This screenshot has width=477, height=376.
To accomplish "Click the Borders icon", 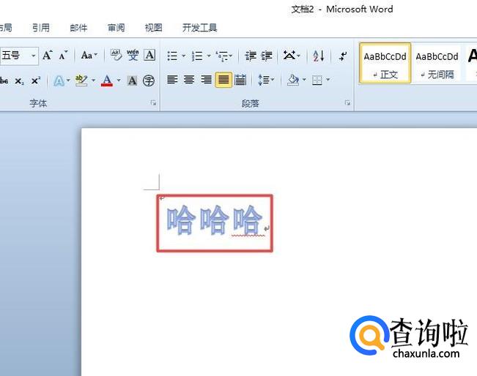I will [x=317, y=80].
